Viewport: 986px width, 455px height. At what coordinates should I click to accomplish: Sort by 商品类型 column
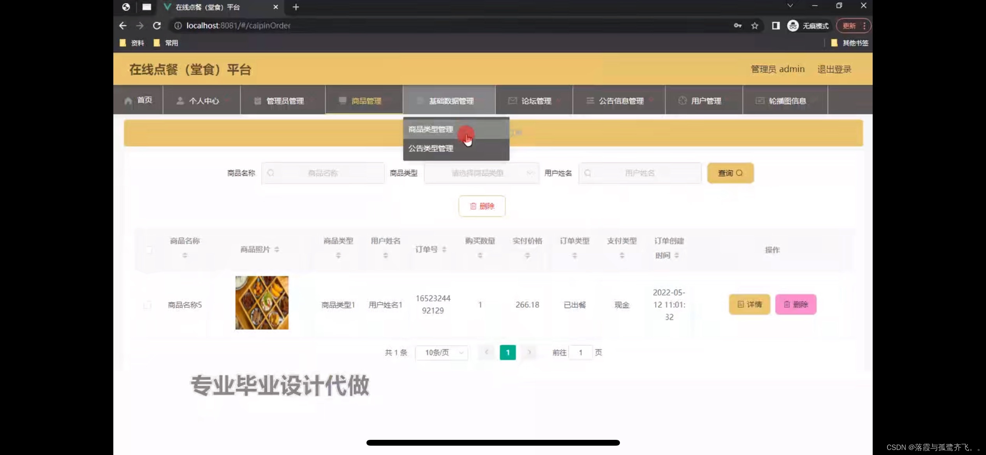[338, 255]
